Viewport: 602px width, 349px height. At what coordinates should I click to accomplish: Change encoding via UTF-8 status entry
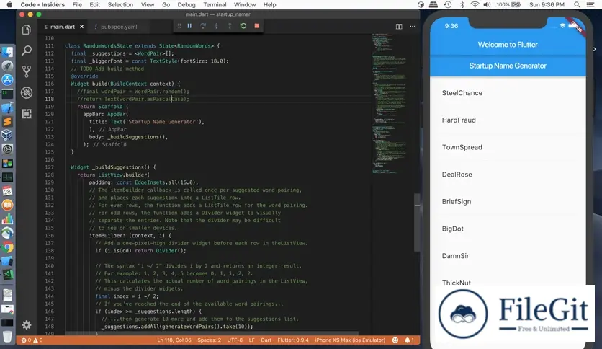coord(235,340)
